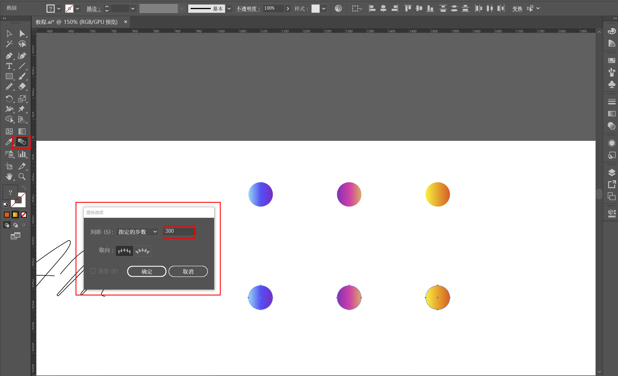The width and height of the screenshot is (618, 376).
Task: Select the Blend tool in toolbar
Action: point(22,142)
